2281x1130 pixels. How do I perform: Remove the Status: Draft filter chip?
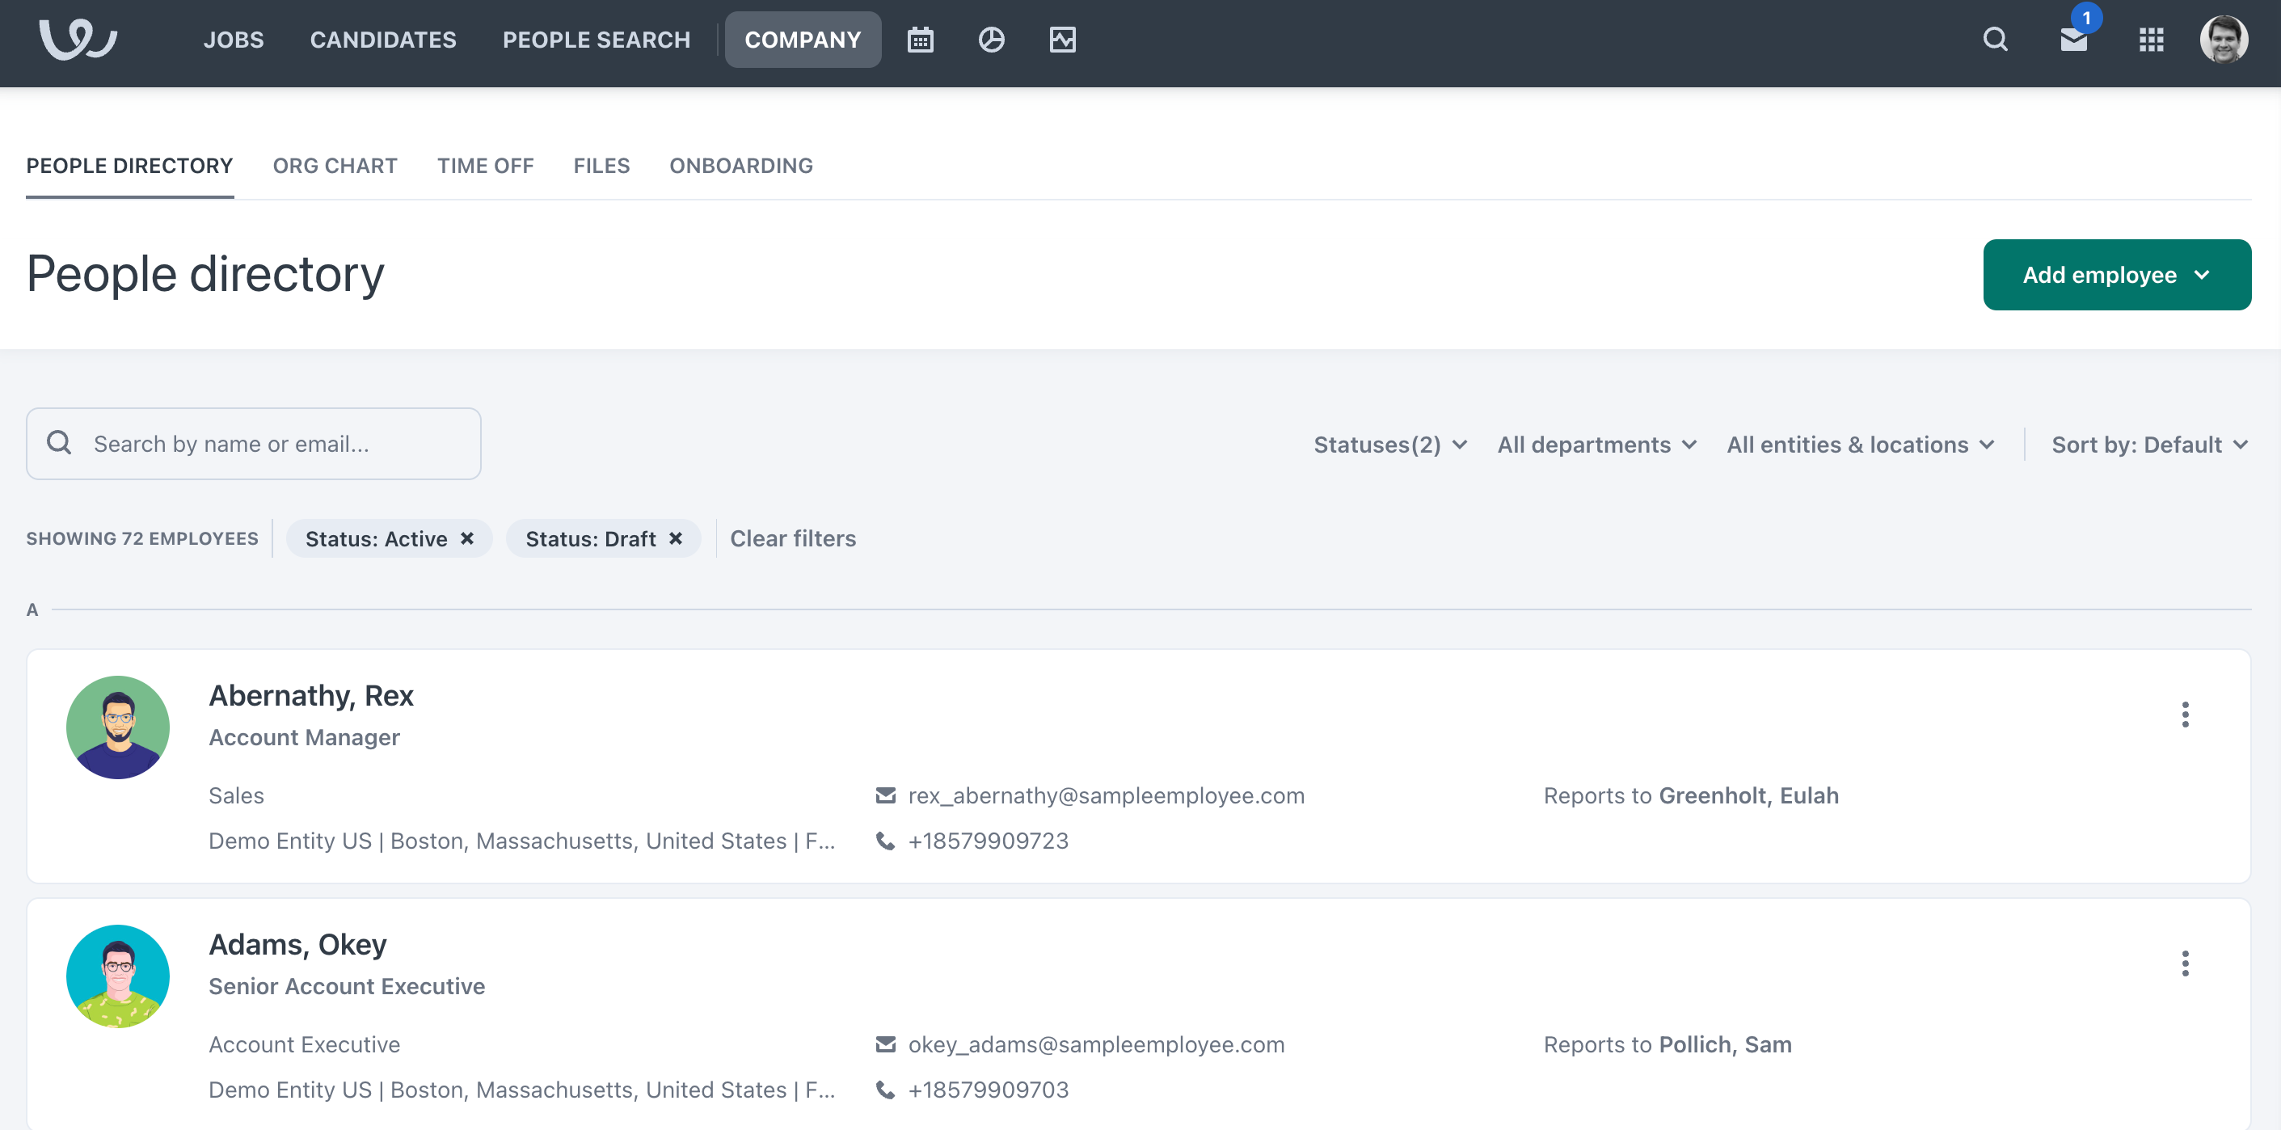[676, 538]
